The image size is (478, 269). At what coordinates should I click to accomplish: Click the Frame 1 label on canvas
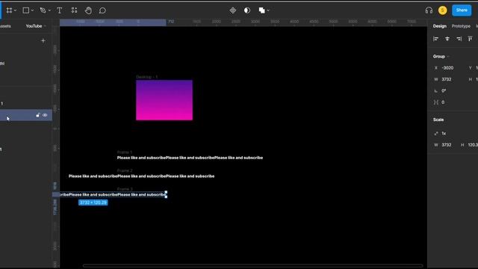tap(125, 152)
